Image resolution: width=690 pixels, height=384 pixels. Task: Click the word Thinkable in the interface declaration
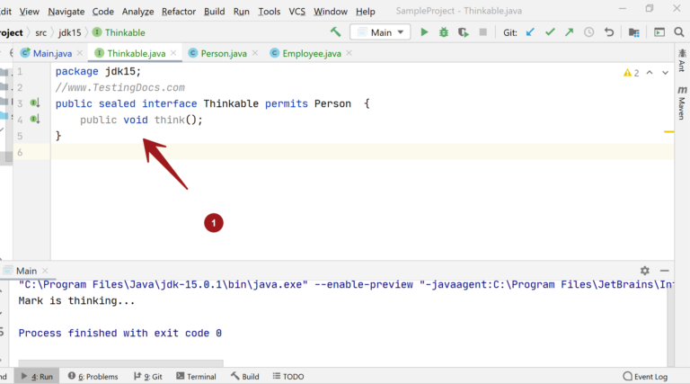231,103
